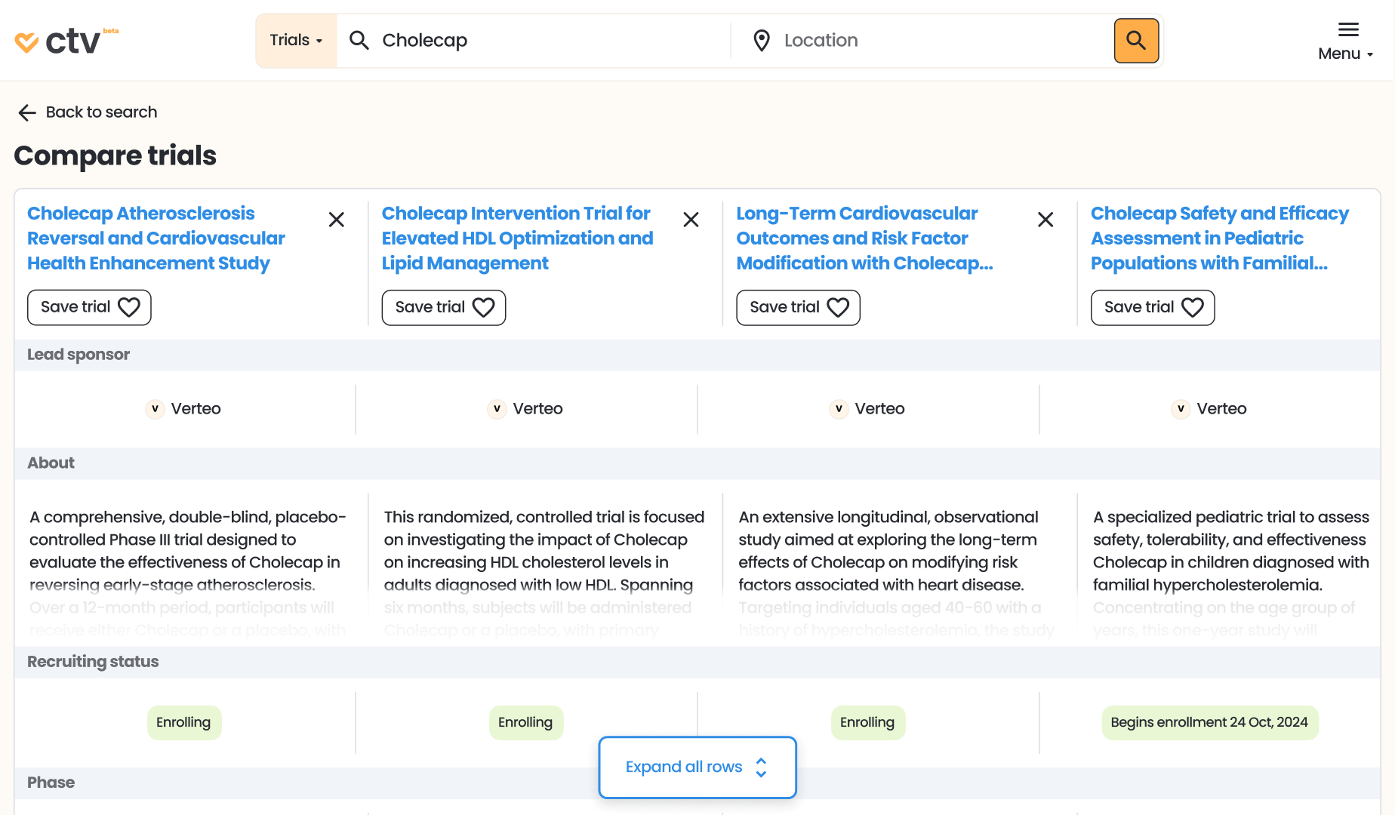Remove Cholecap Intervention Trial from comparison

(691, 220)
